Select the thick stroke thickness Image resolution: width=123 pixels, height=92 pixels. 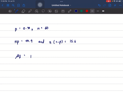tap(103, 11)
